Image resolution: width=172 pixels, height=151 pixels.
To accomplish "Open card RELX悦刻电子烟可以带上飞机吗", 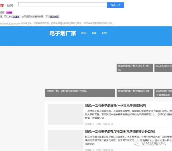I will click(135, 68).
